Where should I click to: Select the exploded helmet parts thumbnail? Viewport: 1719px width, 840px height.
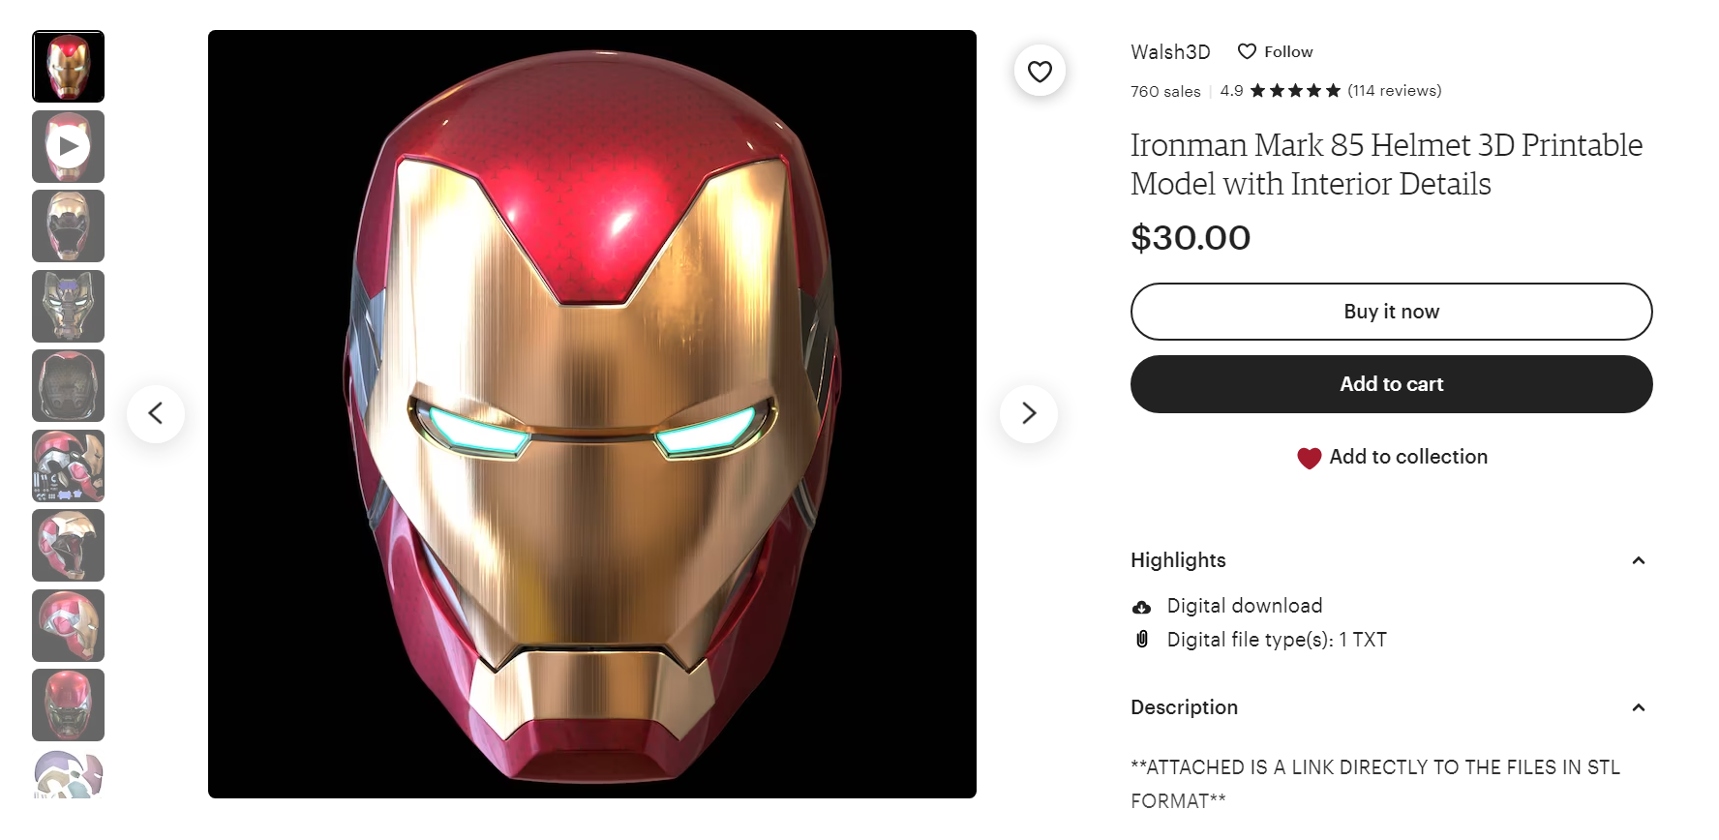(x=68, y=465)
